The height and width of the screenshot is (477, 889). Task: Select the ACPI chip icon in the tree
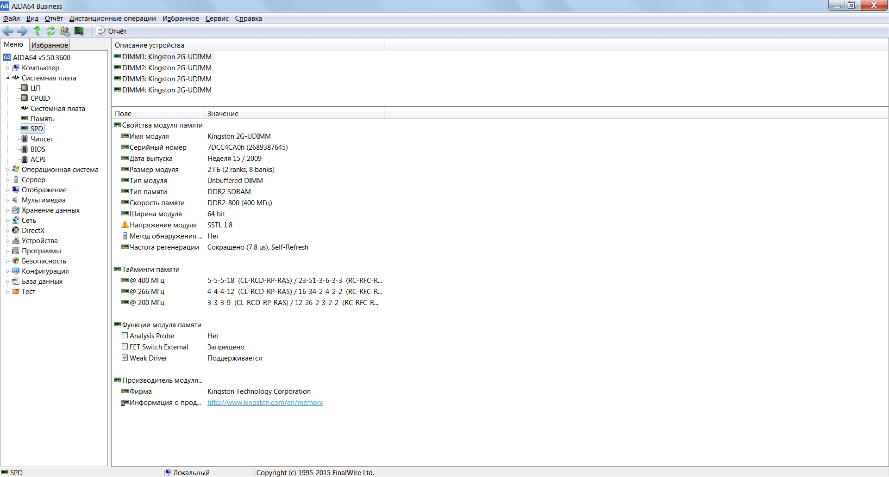pos(25,159)
